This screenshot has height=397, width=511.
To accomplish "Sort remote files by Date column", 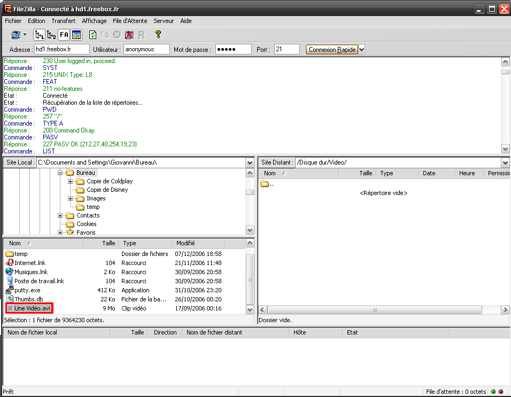I will click(x=436, y=174).
